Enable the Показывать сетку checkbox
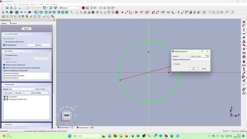 point(4,55)
